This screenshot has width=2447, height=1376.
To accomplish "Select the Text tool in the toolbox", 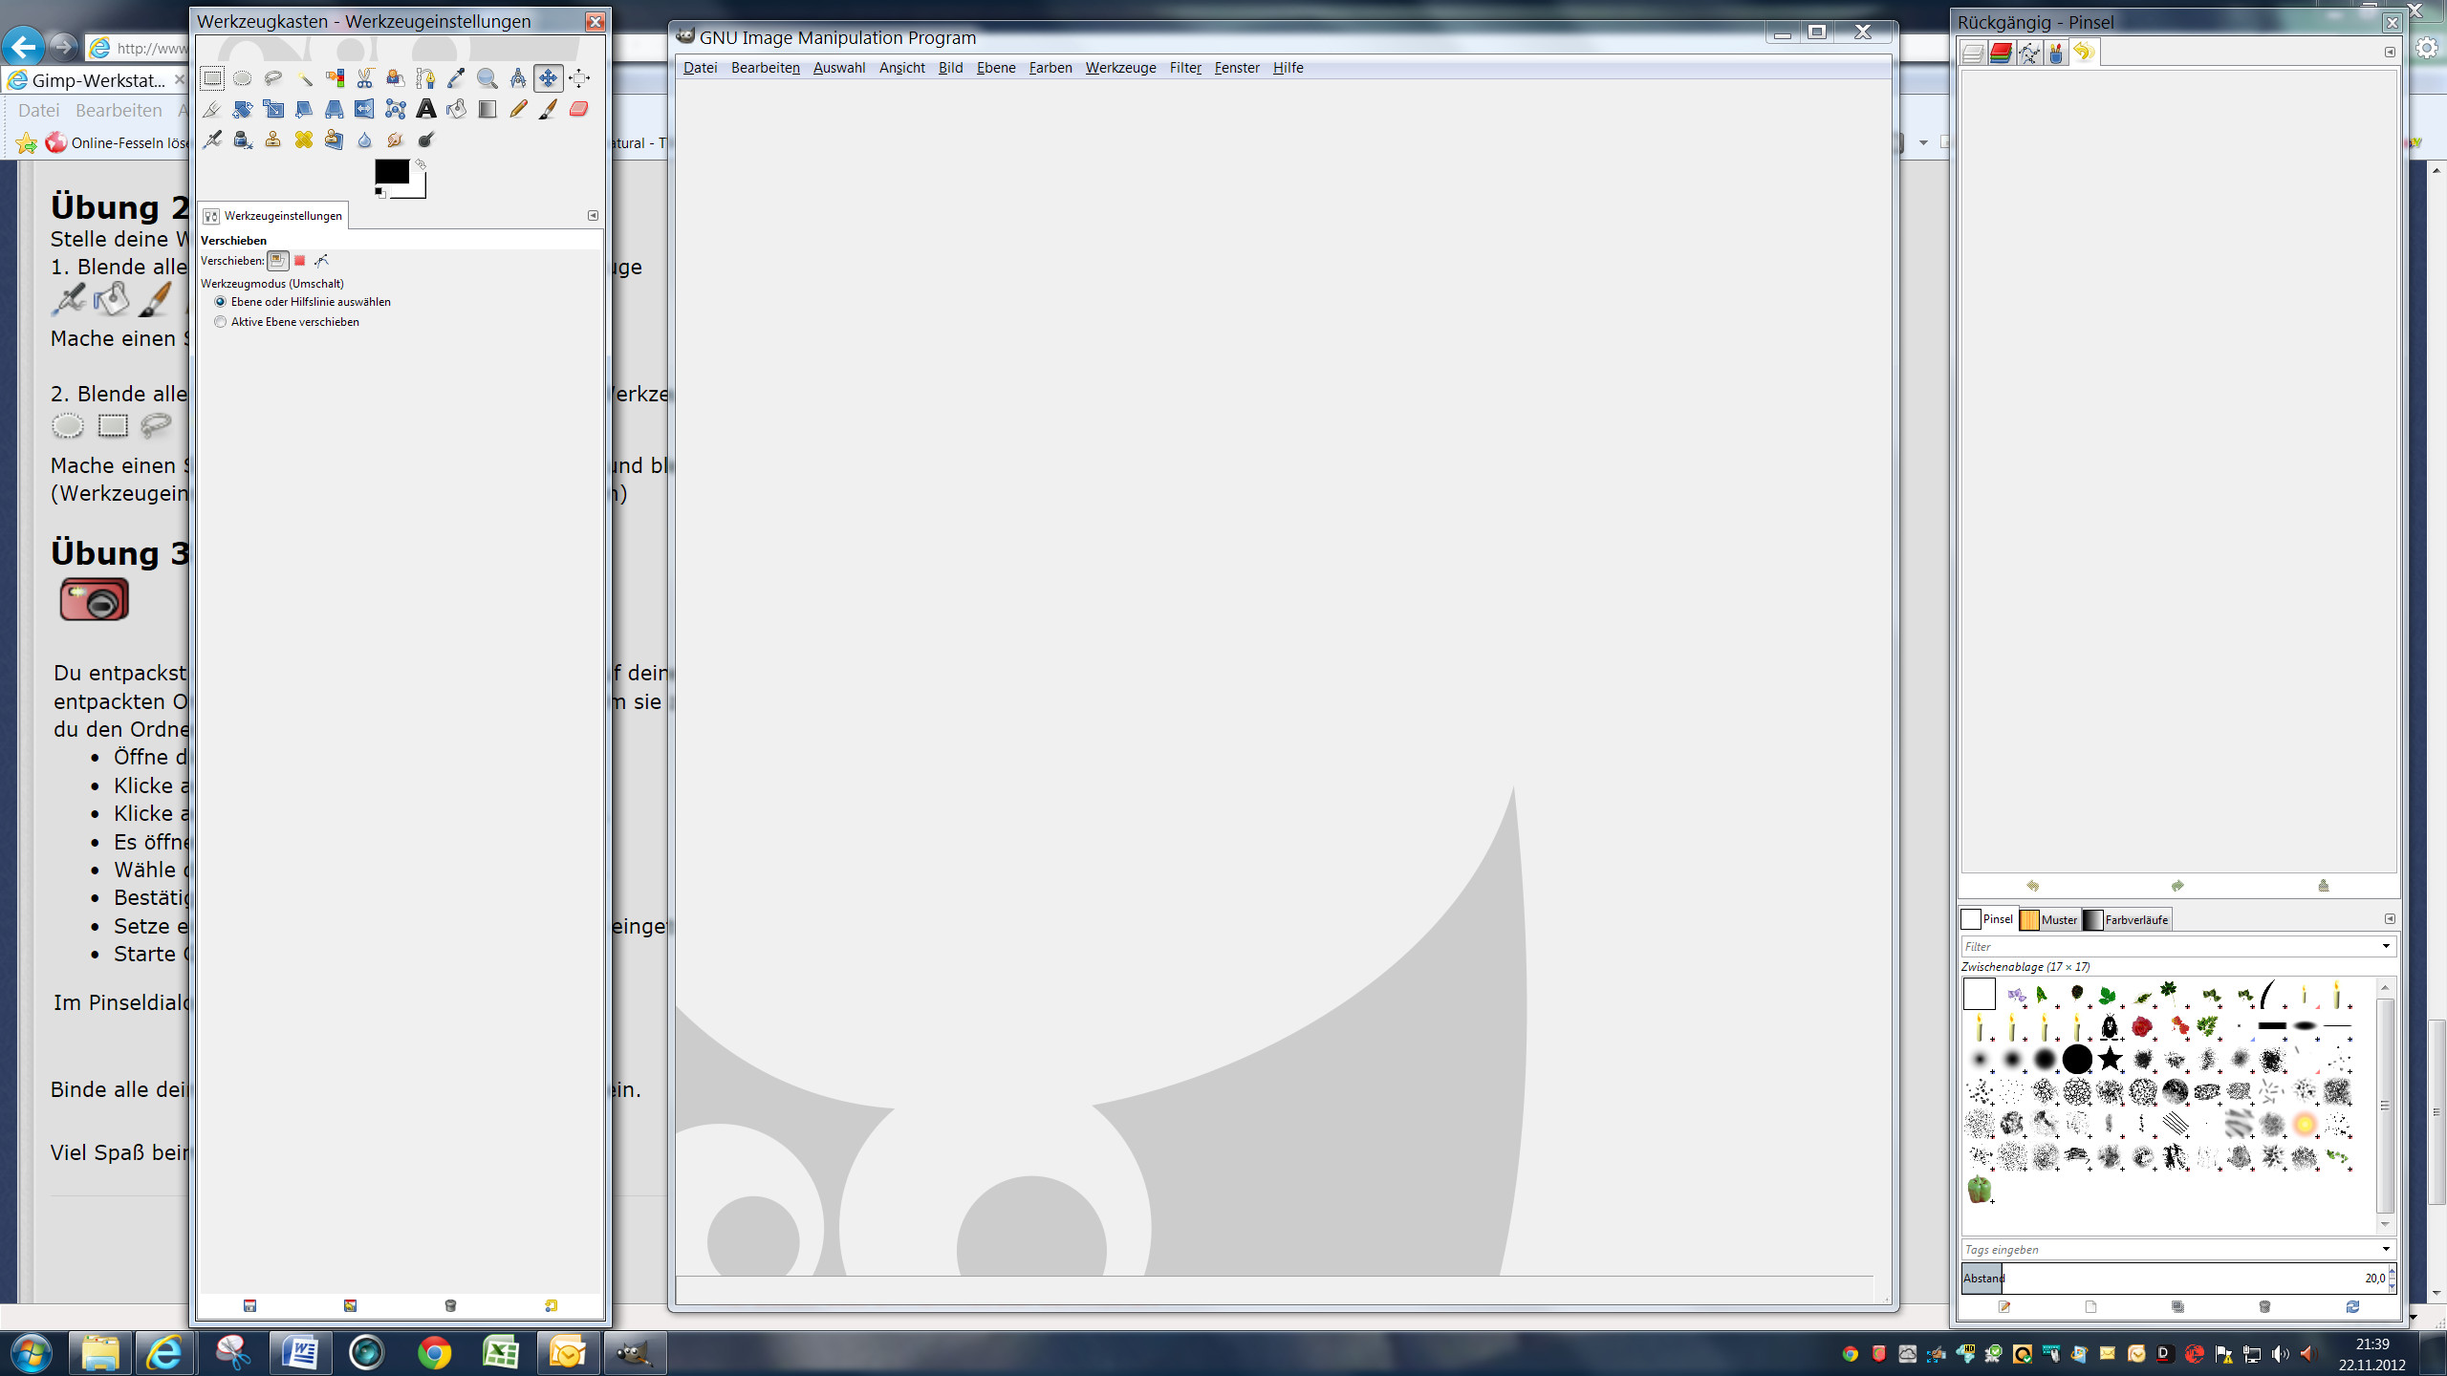I will pos(426,109).
